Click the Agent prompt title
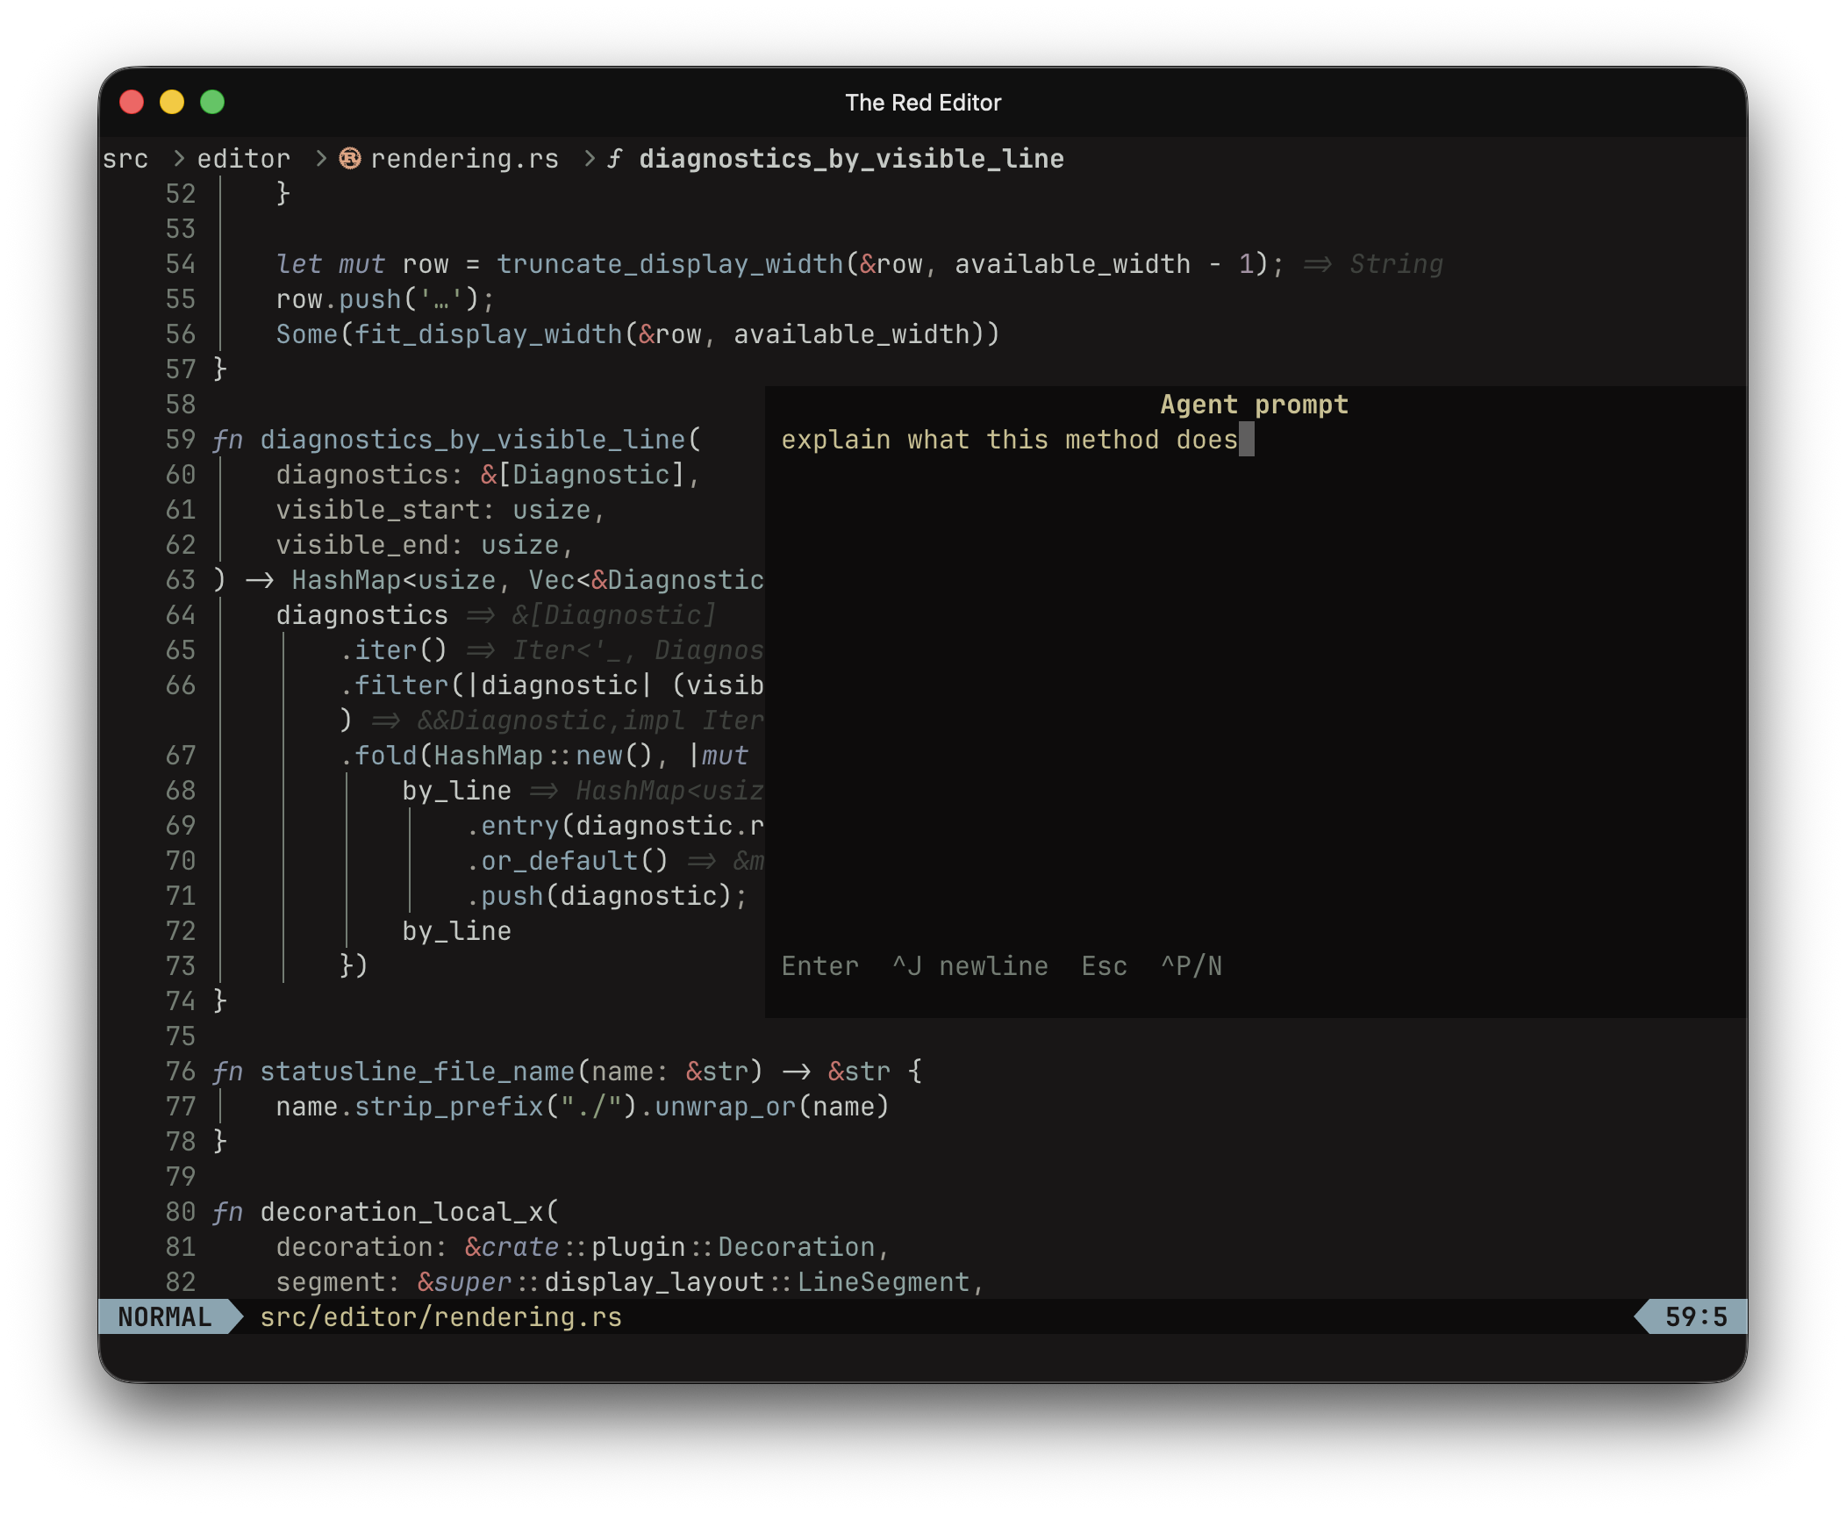Image resolution: width=1846 pixels, height=1513 pixels. click(1255, 405)
